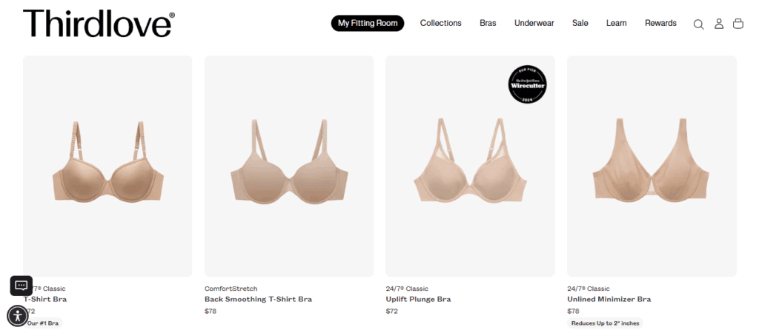Click the Wirecutter Our Pick badge
The width and height of the screenshot is (759, 333).
point(527,84)
